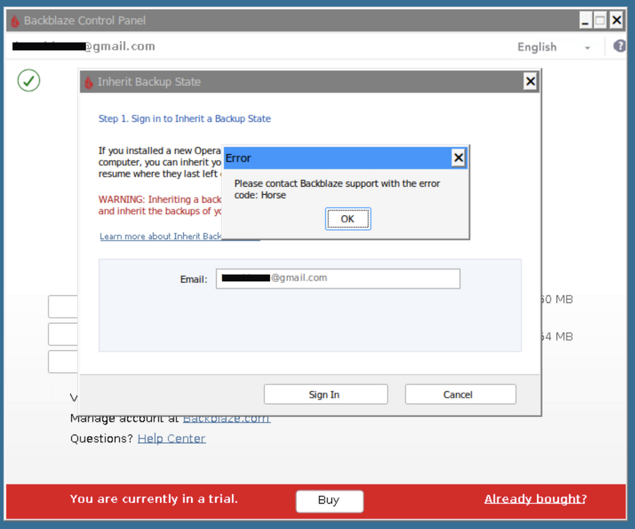Close the Backblaze Control Panel window

pos(617,20)
